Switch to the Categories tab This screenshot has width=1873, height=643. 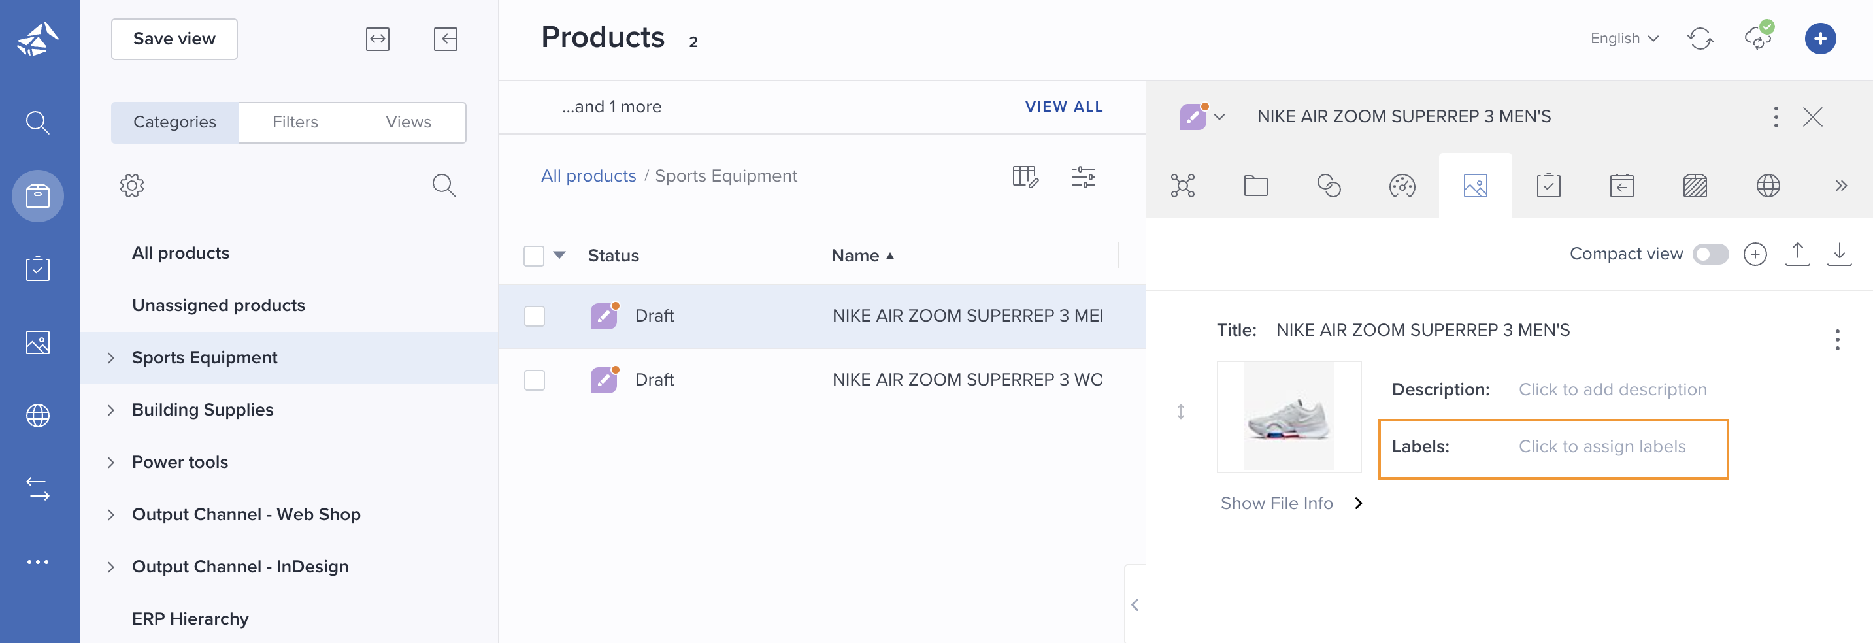pos(174,122)
